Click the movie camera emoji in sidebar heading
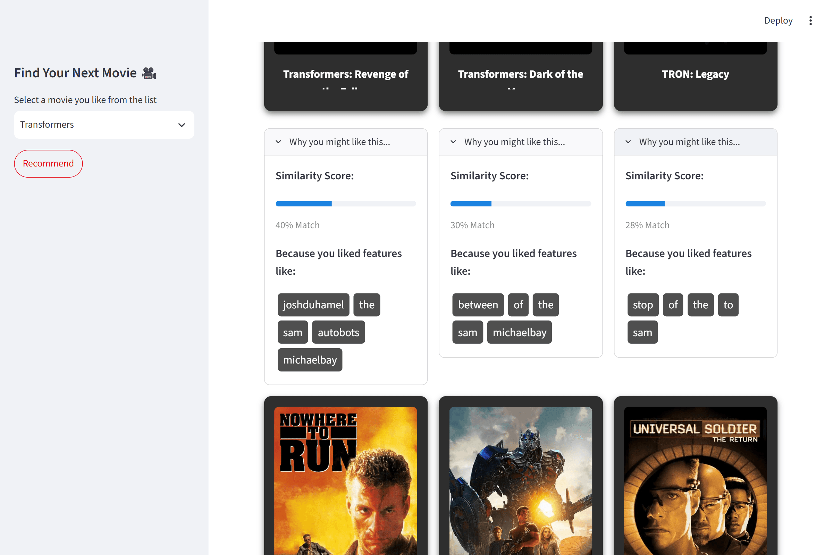833x555 pixels. [149, 73]
